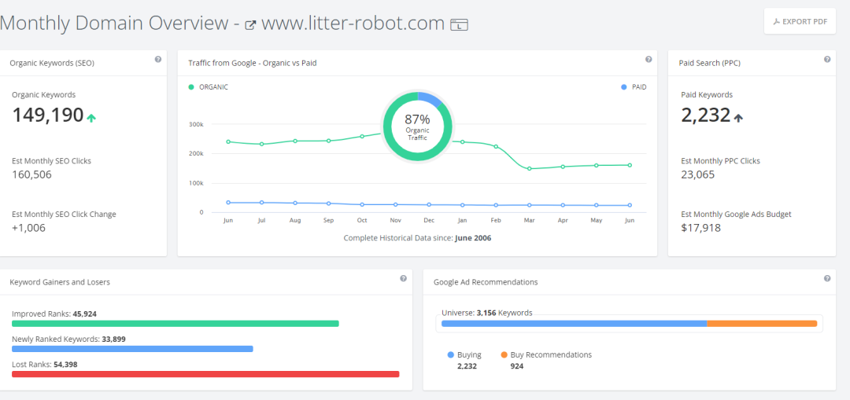Viewport: 850px width, 400px height.
Task: Click the Paid Keywords value 2,232
Action: pyautogui.click(x=706, y=115)
